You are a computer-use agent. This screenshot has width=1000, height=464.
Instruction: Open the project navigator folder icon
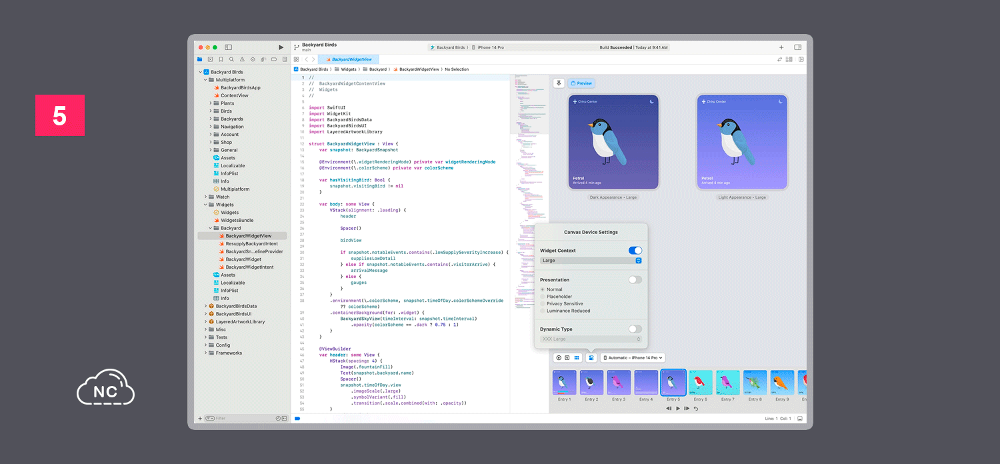point(199,59)
